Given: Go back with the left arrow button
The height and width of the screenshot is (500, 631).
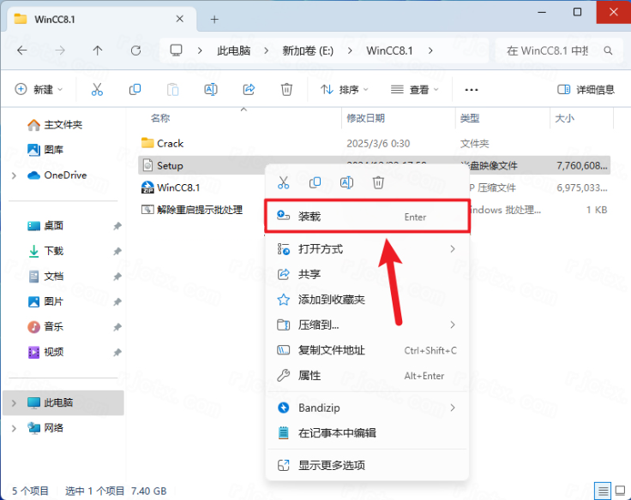Looking at the screenshot, I should [x=21, y=51].
